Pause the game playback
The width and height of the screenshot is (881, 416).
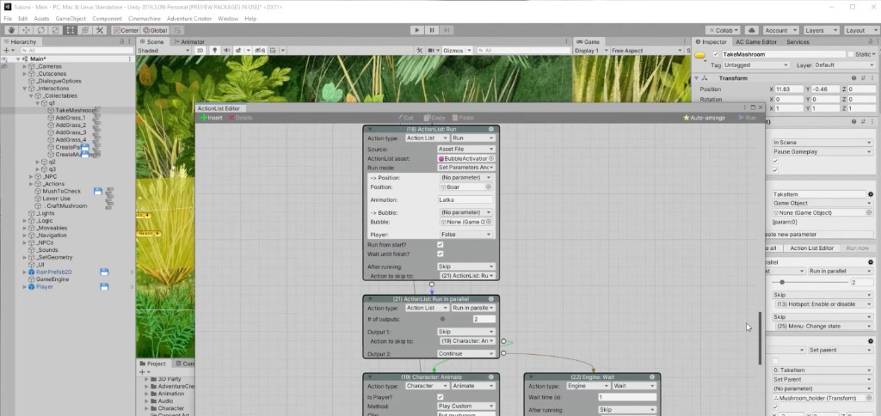pos(432,30)
